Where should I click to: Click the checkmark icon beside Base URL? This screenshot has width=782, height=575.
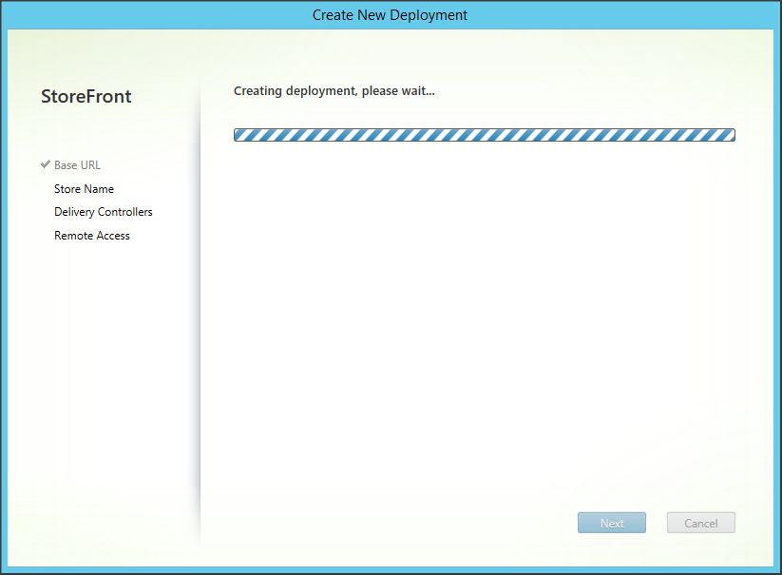tap(46, 164)
